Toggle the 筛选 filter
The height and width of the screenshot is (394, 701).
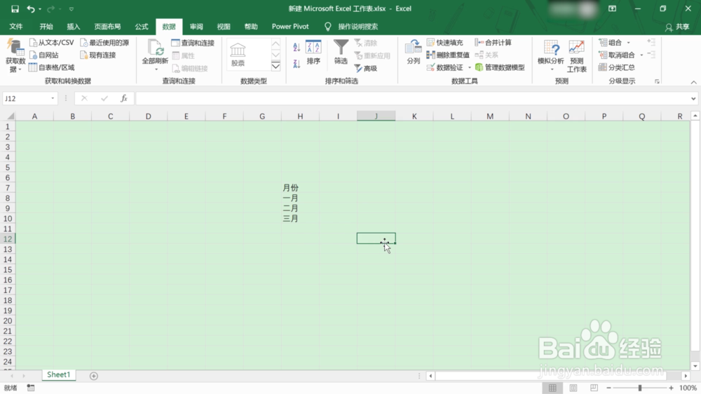tap(341, 52)
